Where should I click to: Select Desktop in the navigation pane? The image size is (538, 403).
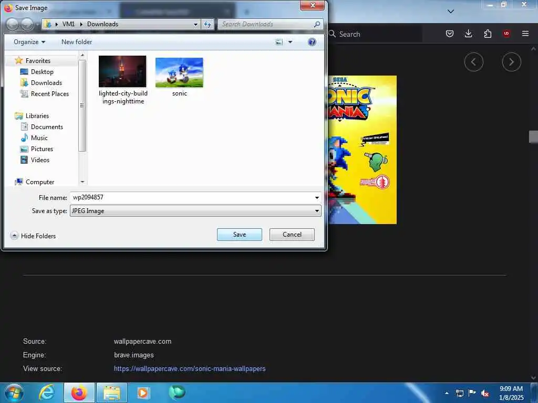42,71
